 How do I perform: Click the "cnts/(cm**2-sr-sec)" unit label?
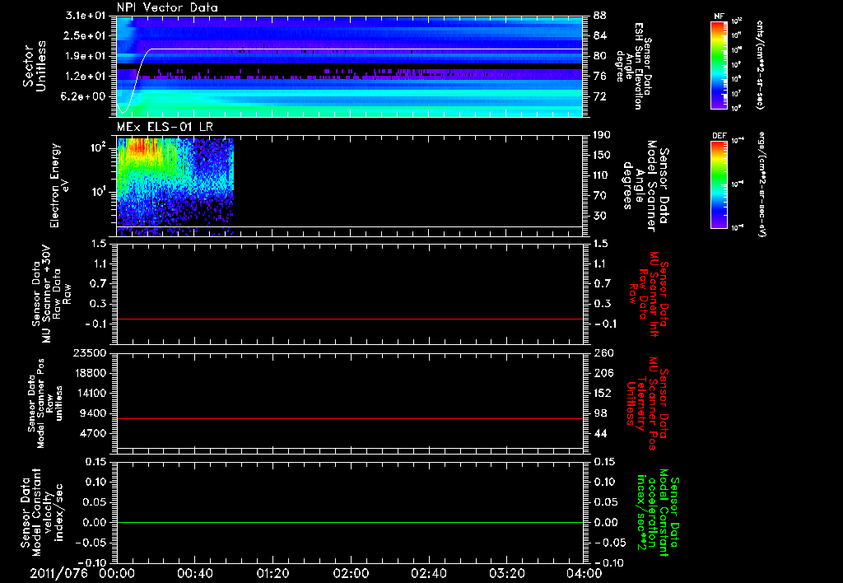point(760,65)
